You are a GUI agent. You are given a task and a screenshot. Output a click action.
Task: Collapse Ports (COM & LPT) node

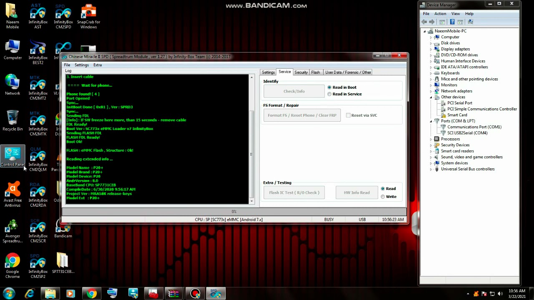[x=431, y=121]
